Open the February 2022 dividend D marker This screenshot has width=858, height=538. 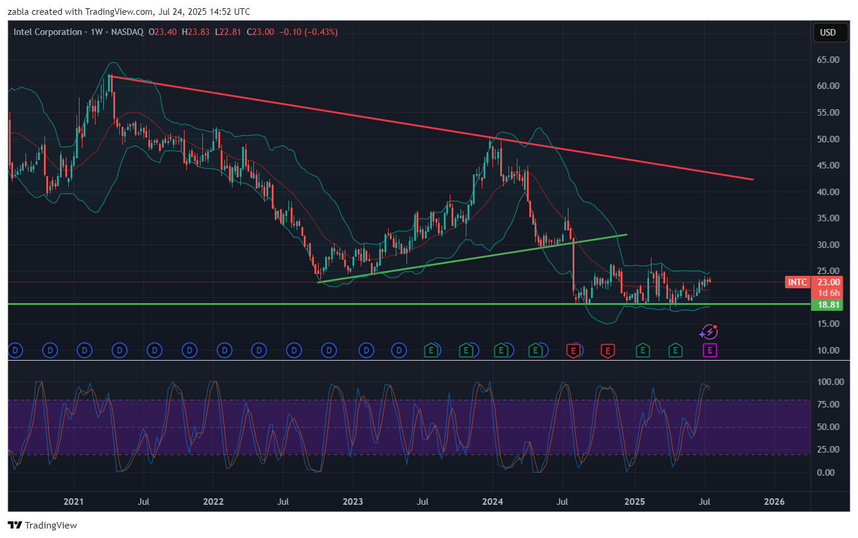pyautogui.click(x=224, y=351)
